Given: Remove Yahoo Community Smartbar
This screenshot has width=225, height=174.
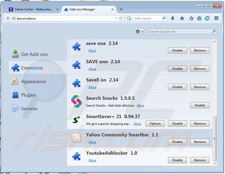Looking at the screenshot, I should 200,142.
